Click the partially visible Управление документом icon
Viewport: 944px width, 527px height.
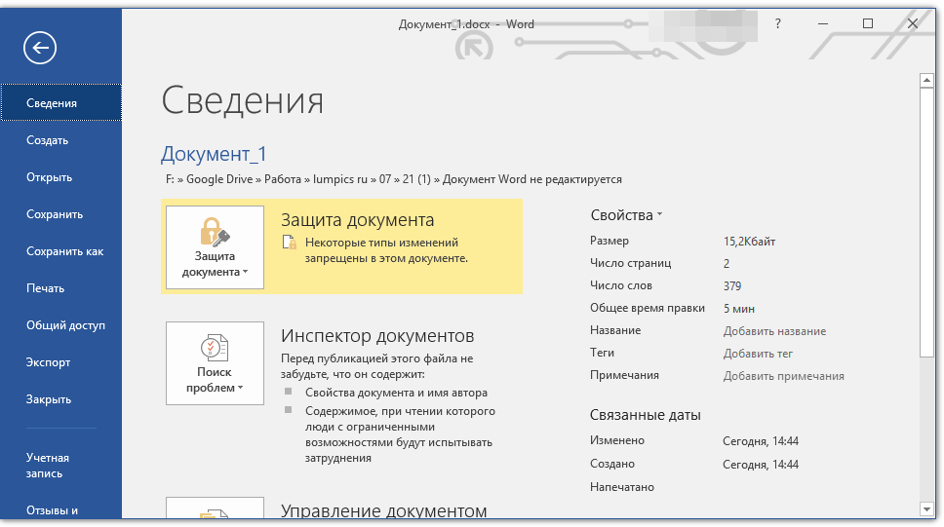pyautogui.click(x=215, y=508)
